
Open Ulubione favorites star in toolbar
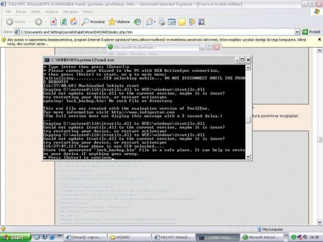(119, 22)
